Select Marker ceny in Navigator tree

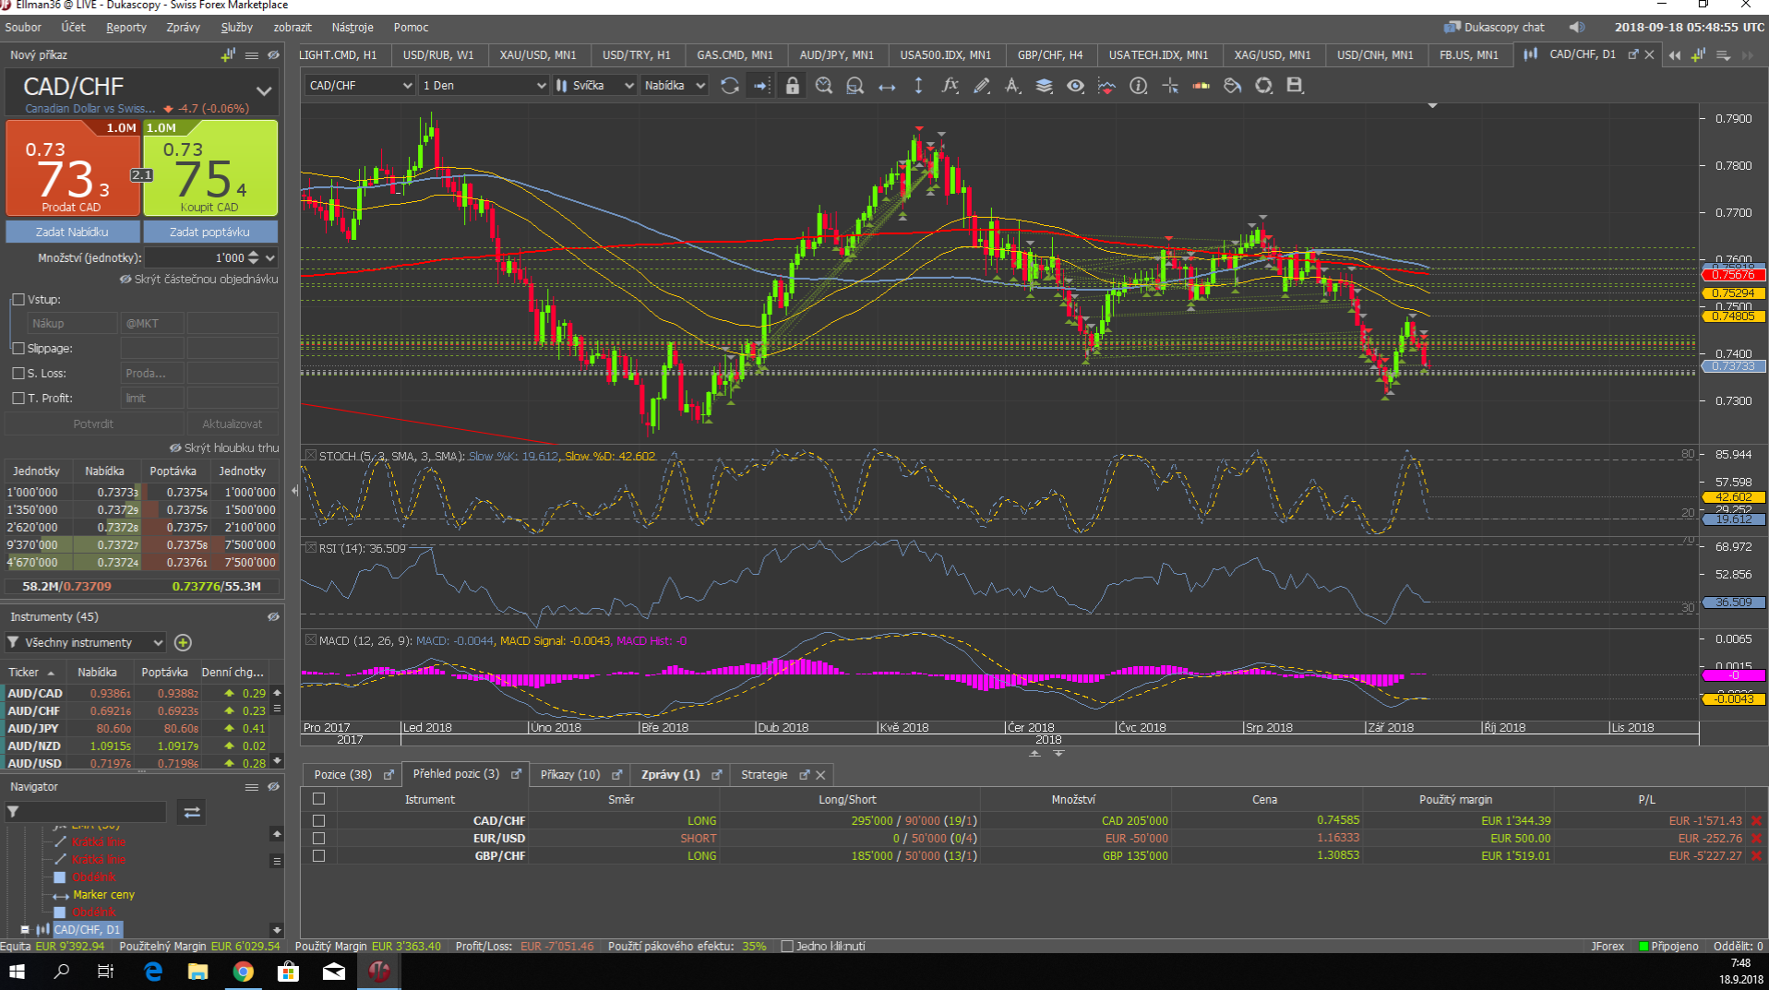click(103, 895)
